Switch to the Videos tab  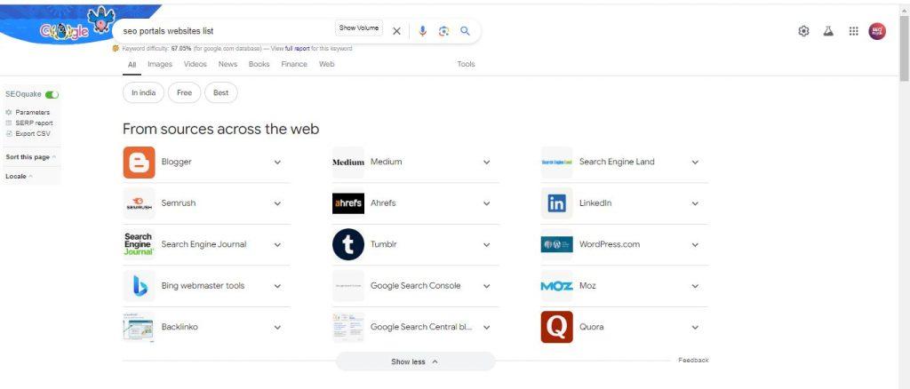coord(195,64)
